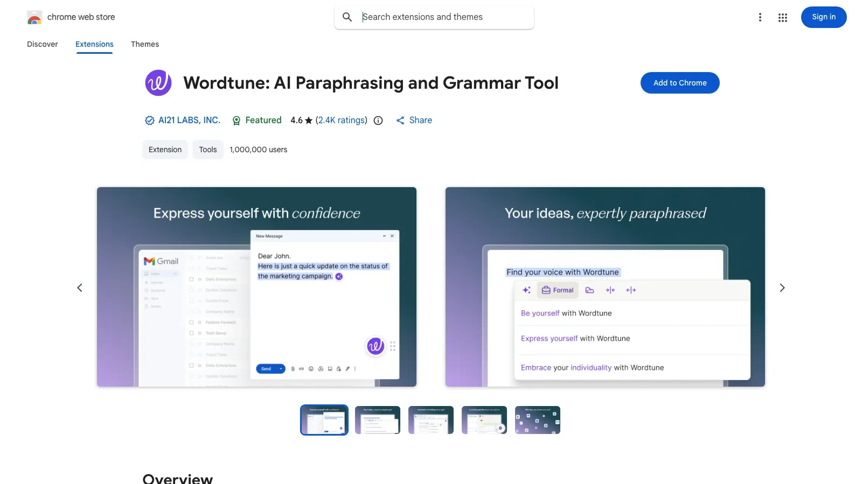Select the first carousel thumbnail
Viewport: 862px width, 484px height.
coord(324,420)
